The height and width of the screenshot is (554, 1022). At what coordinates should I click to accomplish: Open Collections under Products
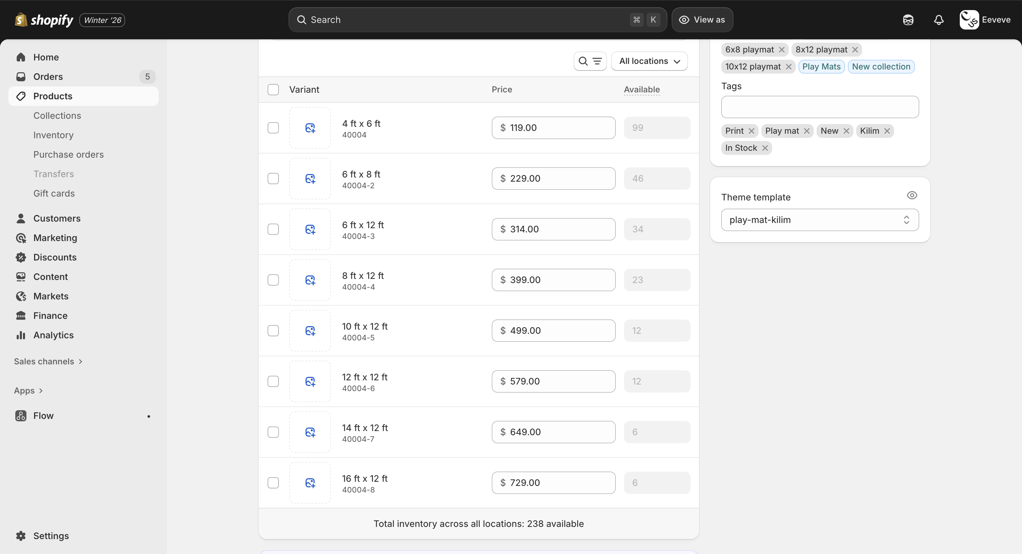tap(57, 115)
